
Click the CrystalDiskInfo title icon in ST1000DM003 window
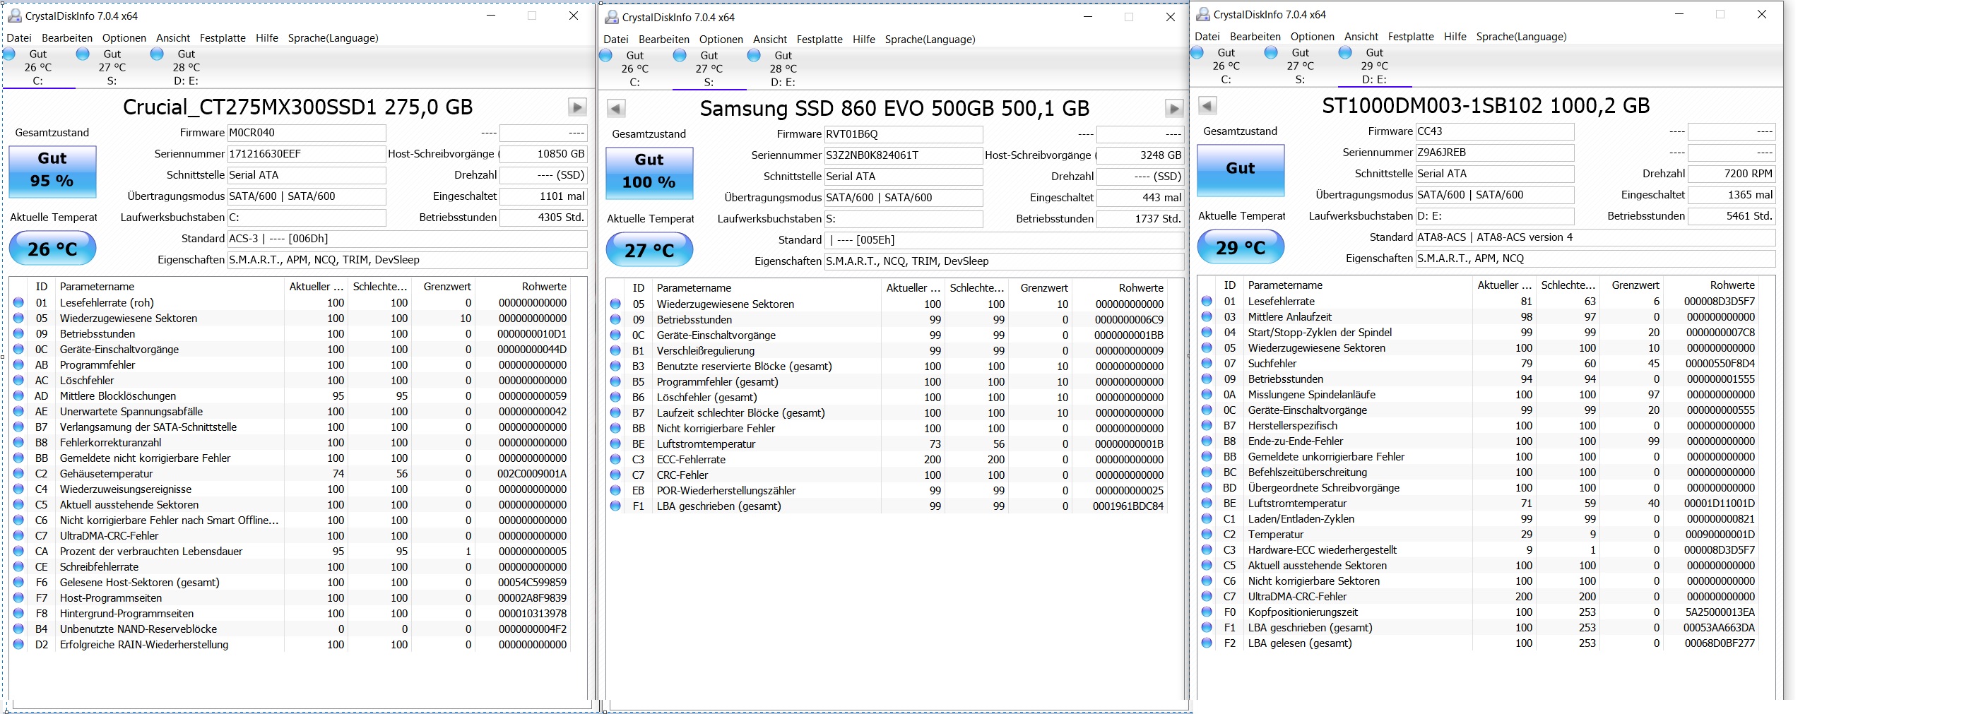click(1203, 14)
